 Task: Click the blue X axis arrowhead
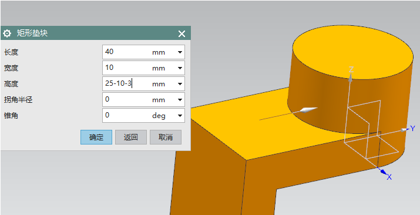[x=384, y=172]
